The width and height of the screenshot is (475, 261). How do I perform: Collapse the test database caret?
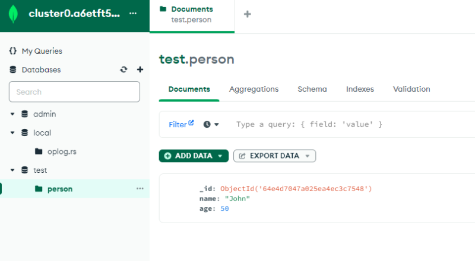[12, 170]
